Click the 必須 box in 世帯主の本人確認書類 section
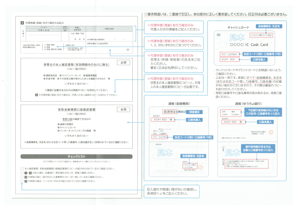Image resolution: width=299 pixels, height=210 pixels. (x=123, y=62)
